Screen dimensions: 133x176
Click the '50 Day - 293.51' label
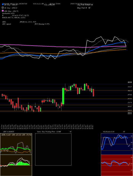(x=11, y=8)
